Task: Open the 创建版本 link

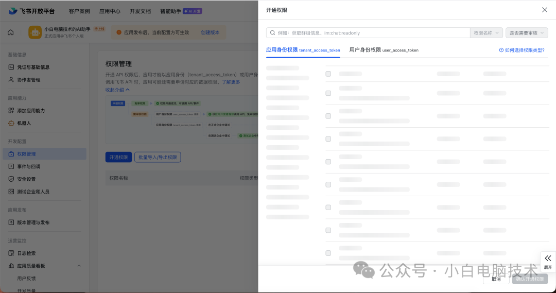Action: 210,32
